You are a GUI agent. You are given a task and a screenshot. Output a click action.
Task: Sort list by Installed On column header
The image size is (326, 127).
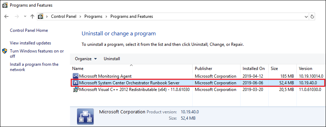[x=254, y=69]
